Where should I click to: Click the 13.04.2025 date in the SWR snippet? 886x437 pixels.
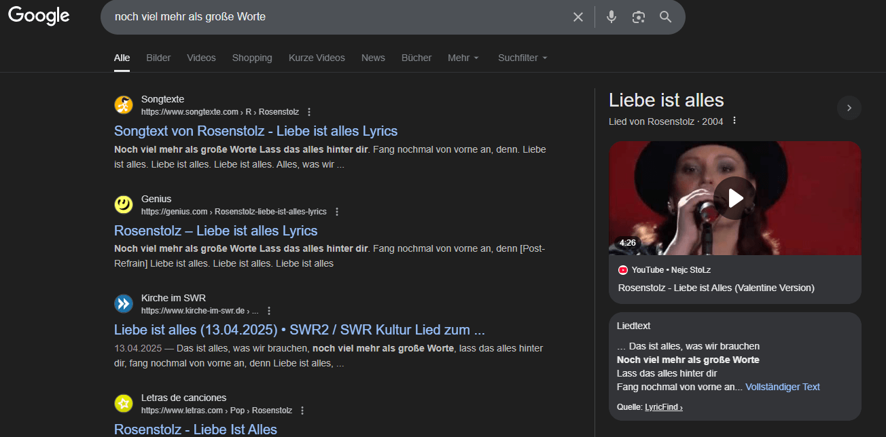[138, 348]
